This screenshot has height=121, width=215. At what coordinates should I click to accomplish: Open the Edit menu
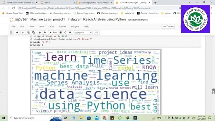click(x=23, y=27)
